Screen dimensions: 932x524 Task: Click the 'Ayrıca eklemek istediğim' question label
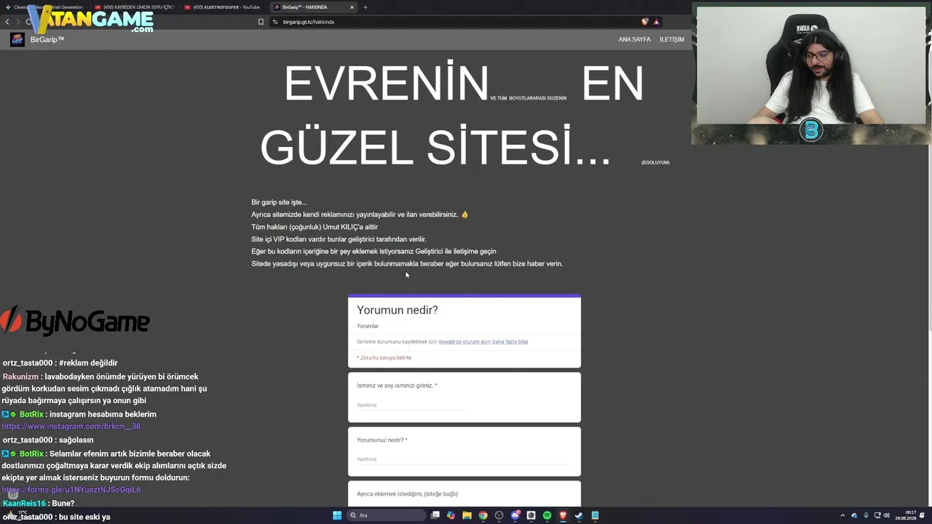point(407,494)
